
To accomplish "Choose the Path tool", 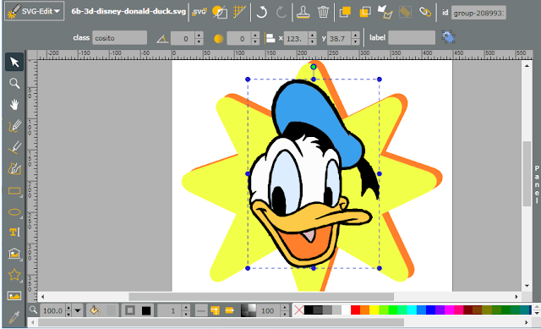I will pos(14,169).
